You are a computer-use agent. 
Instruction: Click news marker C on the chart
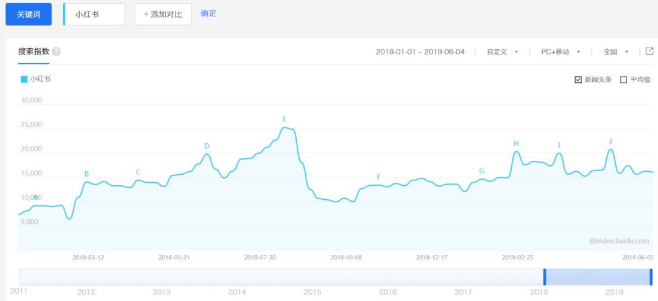pyautogui.click(x=138, y=172)
